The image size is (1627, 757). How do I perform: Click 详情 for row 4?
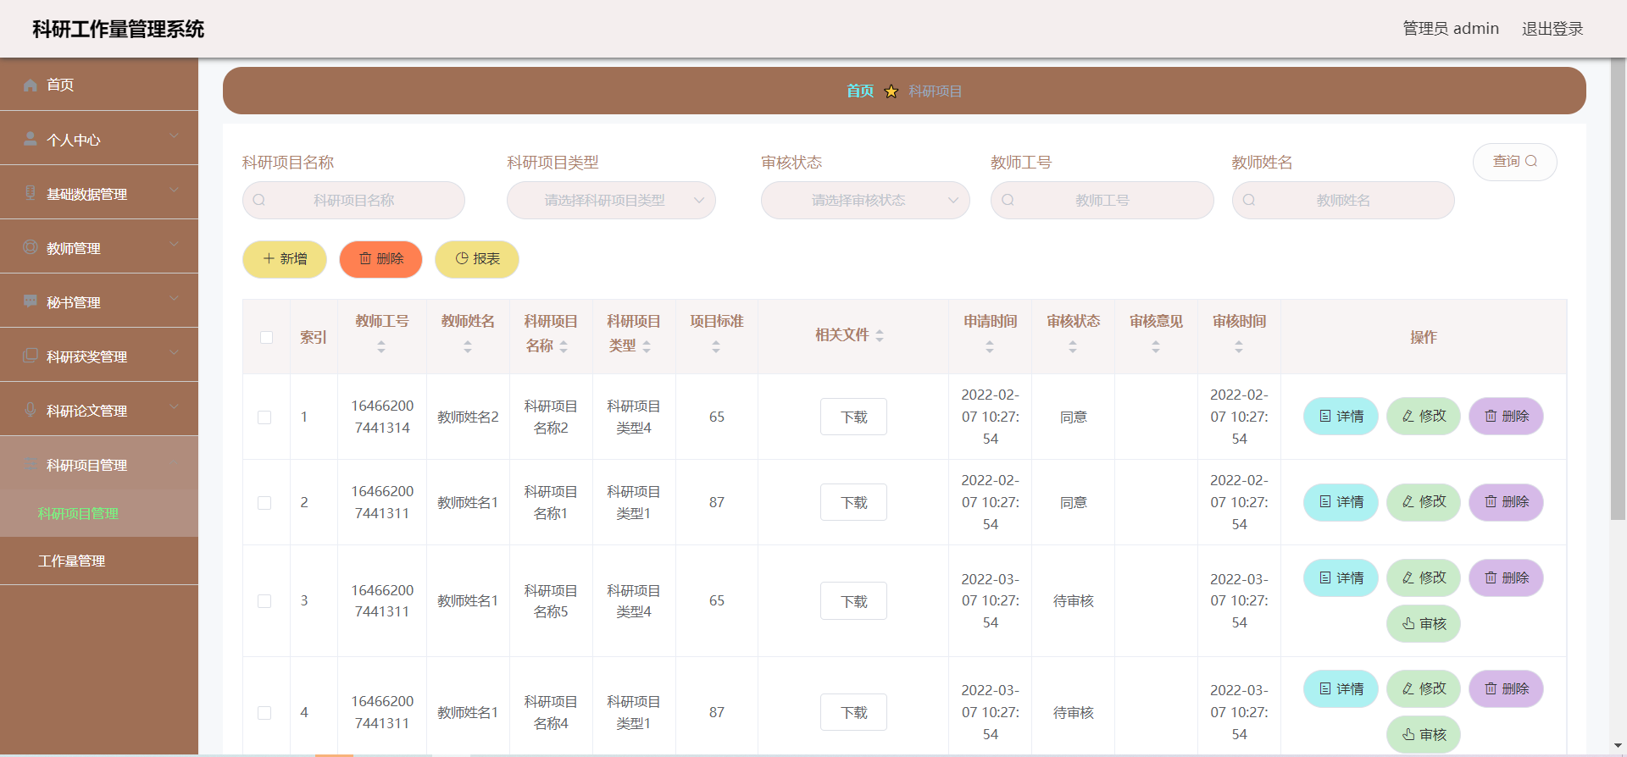pos(1341,689)
